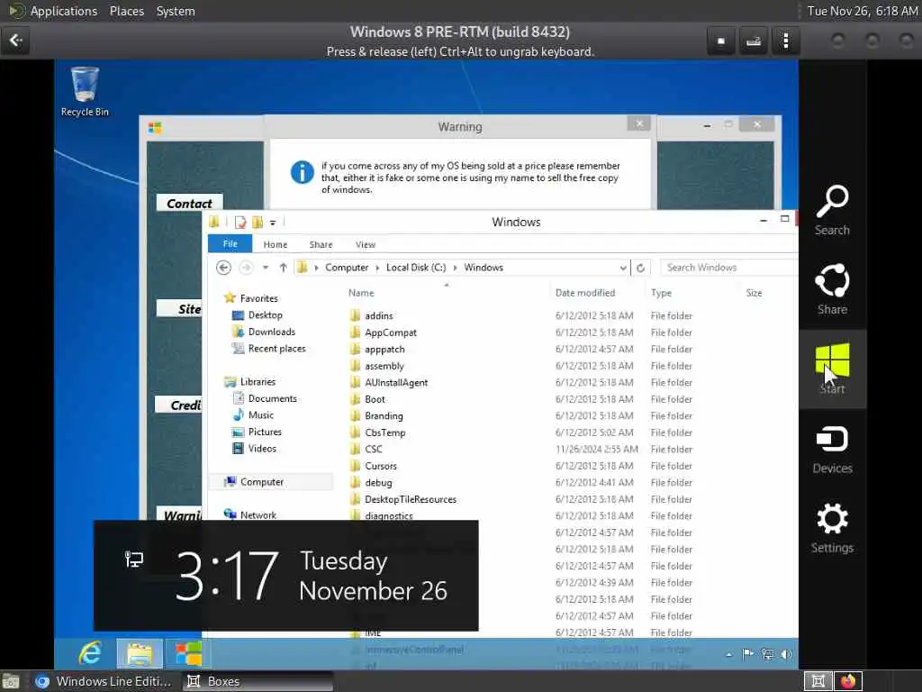The height and width of the screenshot is (692, 922).
Task: Click the Boxes keyboard shortcut button
Action: point(754,41)
